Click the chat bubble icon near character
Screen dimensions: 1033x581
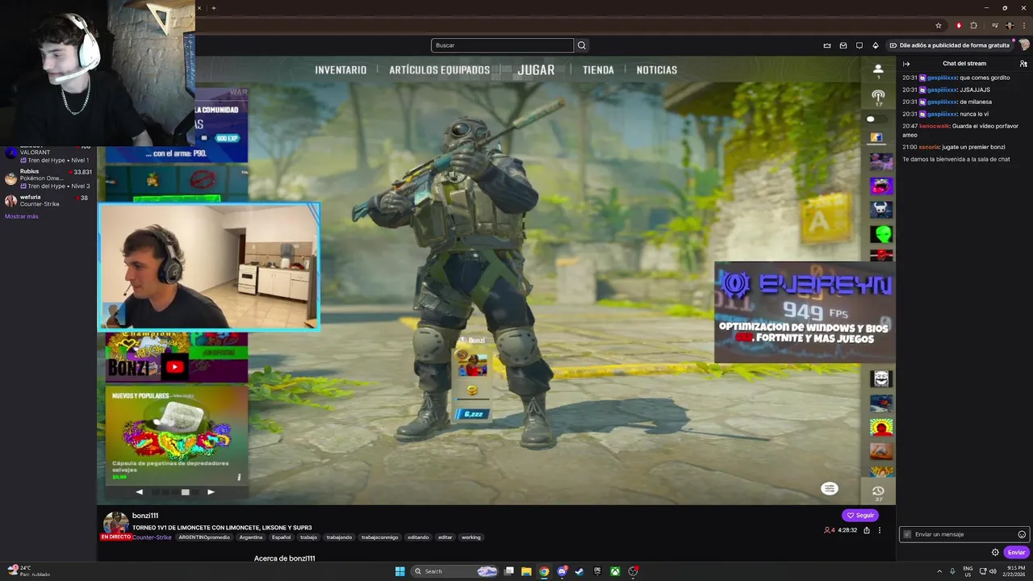[x=830, y=488]
